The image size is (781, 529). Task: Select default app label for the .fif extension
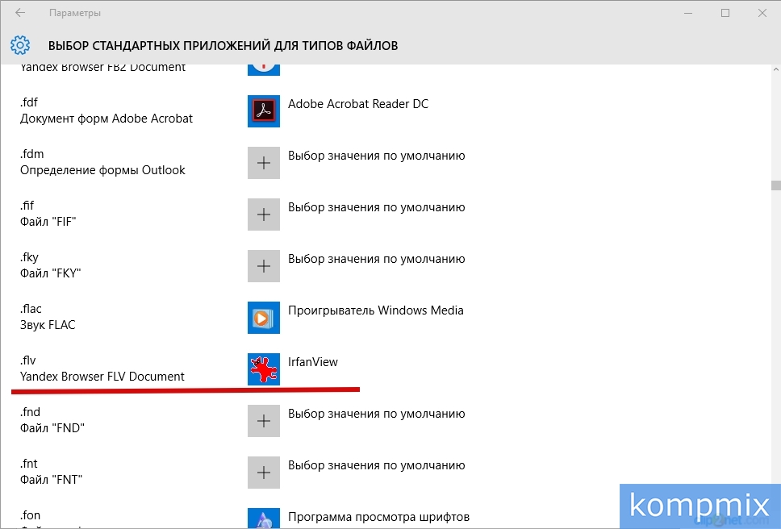pyautogui.click(x=377, y=207)
